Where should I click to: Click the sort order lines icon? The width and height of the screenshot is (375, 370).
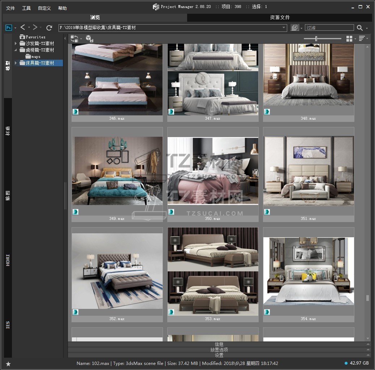pos(362,38)
